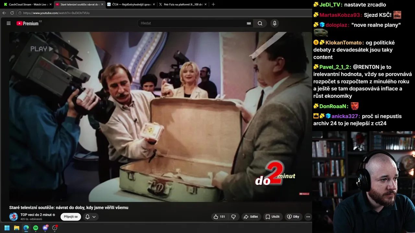This screenshot has height=233, width=415.
Task: Click the emote in DonRoaaN's message
Action: click(x=355, y=106)
